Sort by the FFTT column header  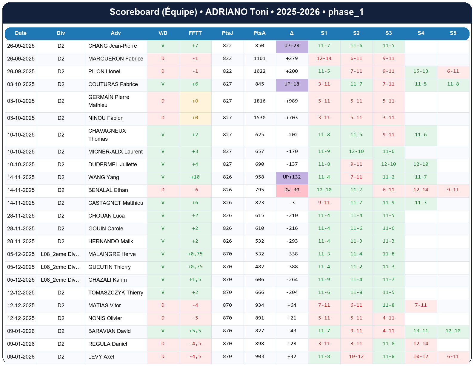pyautogui.click(x=195, y=33)
